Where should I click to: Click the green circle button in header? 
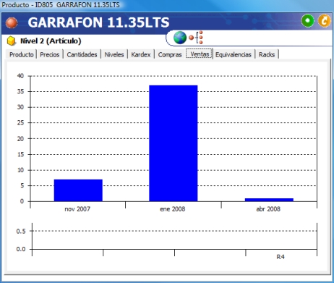coord(308,21)
